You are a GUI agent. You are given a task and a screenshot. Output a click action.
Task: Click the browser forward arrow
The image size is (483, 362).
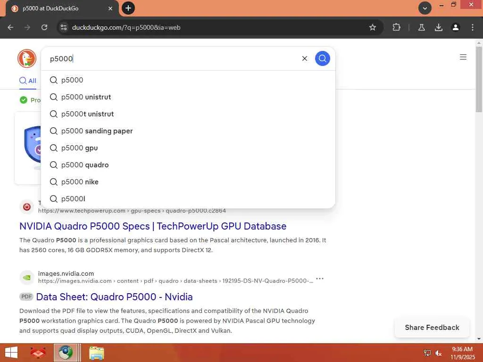pos(27,27)
